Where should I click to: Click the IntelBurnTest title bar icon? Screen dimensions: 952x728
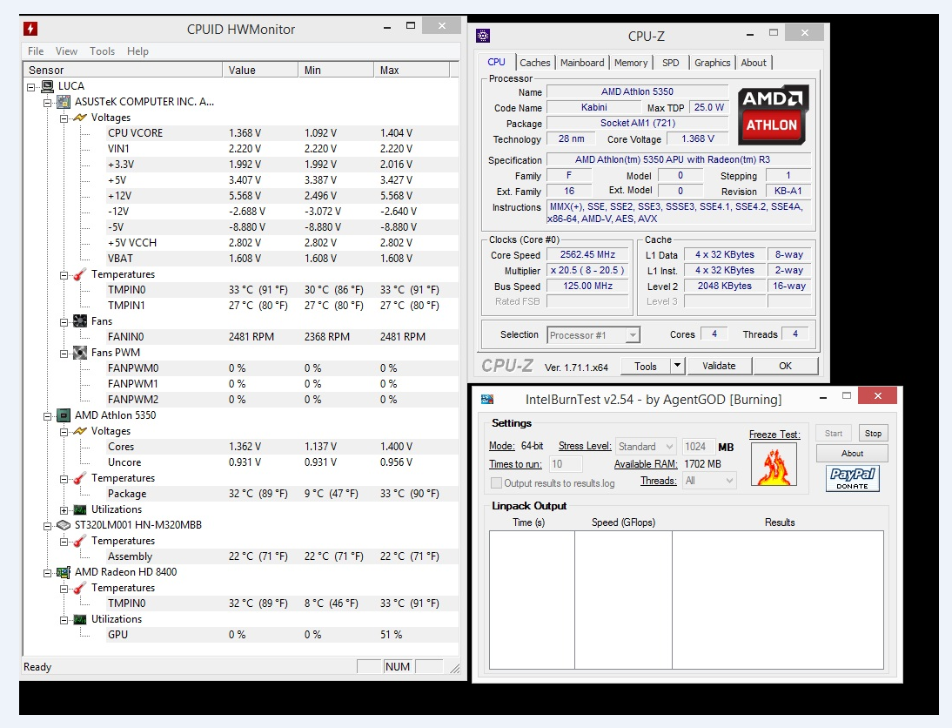[487, 399]
